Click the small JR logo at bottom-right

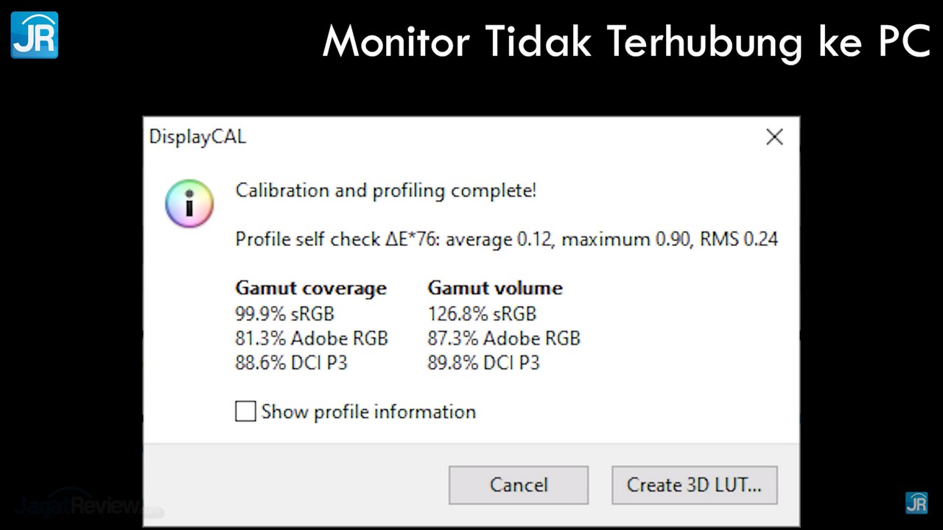[916, 503]
